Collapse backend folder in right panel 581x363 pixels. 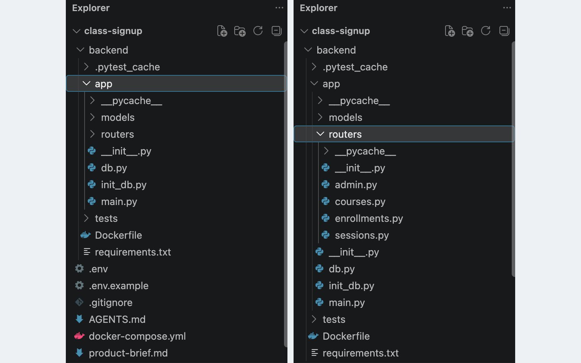point(308,50)
